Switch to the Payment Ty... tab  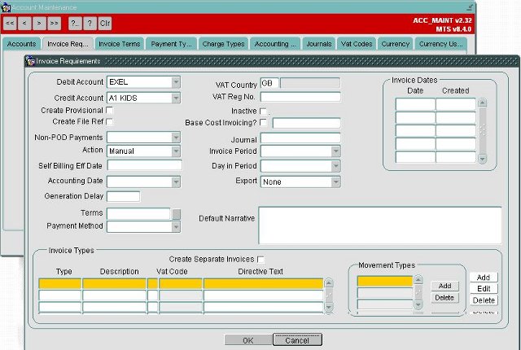pyautogui.click(x=171, y=44)
